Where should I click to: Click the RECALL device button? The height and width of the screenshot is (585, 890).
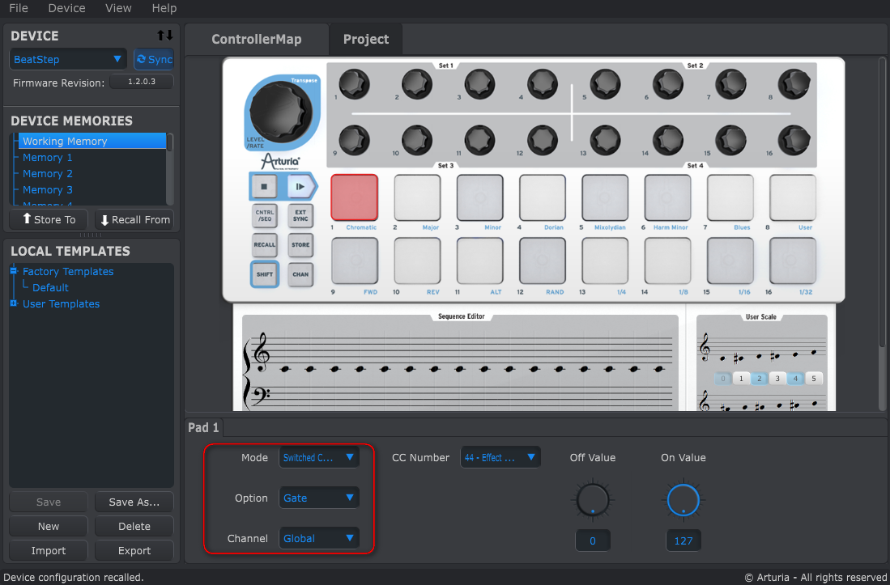click(x=265, y=245)
